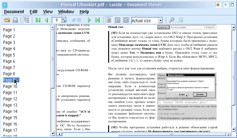Screen dimensions: 237x138
Task: Click document vertical scroll down arrow
Action: tap(234, 130)
